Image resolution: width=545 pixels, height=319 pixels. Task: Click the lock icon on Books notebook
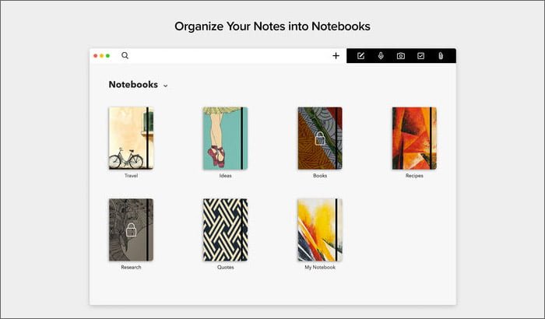[320, 138]
